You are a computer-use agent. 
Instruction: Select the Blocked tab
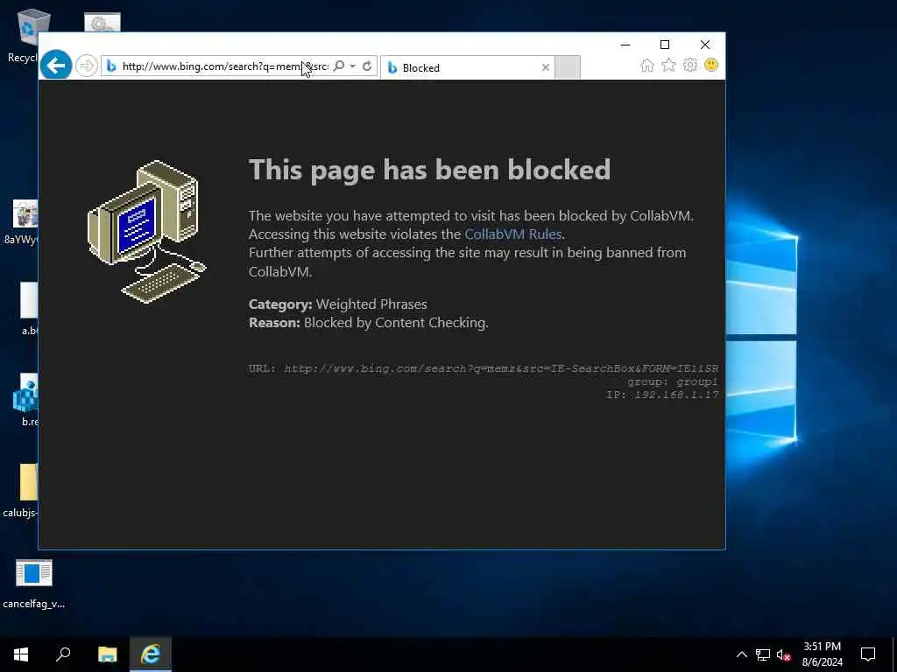coord(467,67)
